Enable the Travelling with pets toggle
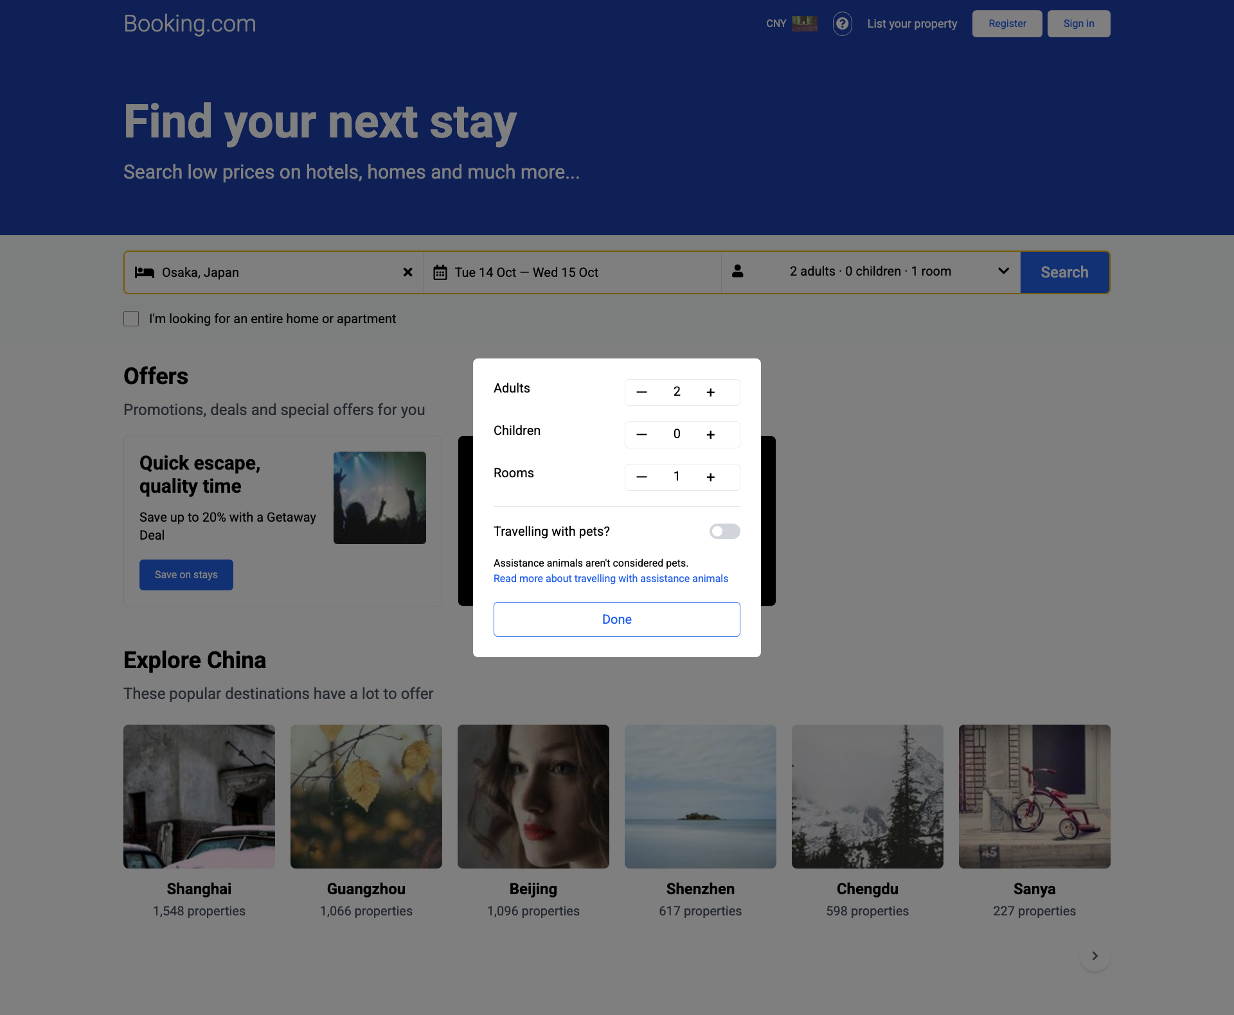 click(724, 531)
